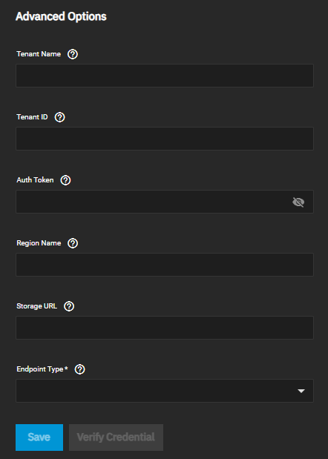
Task: Click the blue Save button
Action: click(39, 437)
